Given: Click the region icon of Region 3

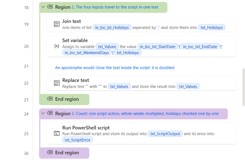Looking at the screenshot, I should point(50,113).
